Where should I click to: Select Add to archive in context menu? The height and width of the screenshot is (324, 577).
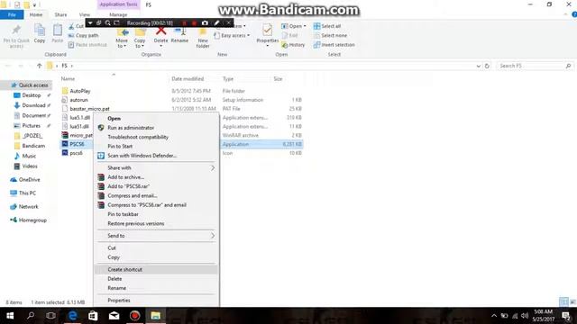tap(157, 177)
